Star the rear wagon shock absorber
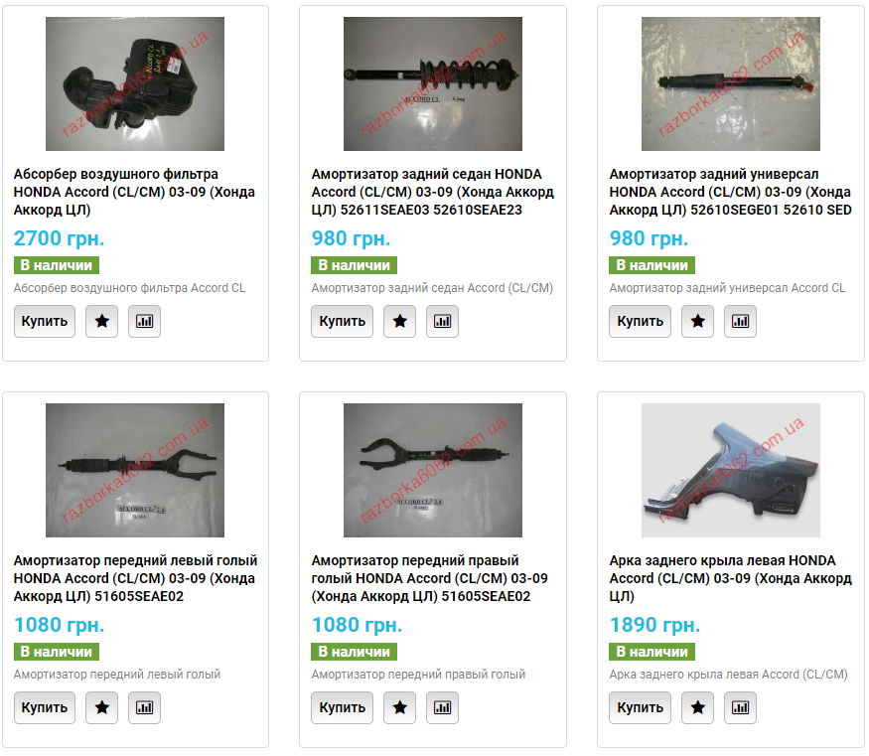 pos(698,322)
